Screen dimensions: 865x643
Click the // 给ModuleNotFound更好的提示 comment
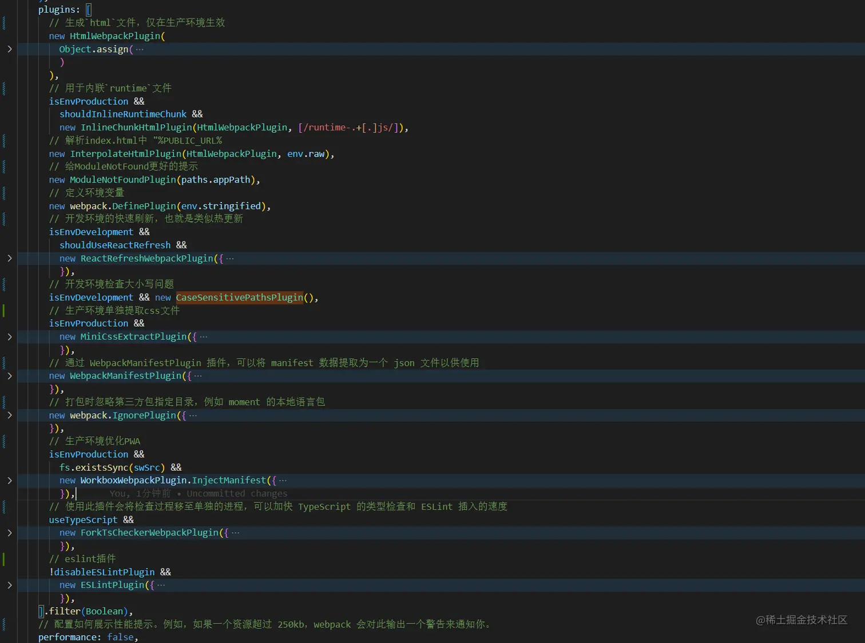point(124,166)
